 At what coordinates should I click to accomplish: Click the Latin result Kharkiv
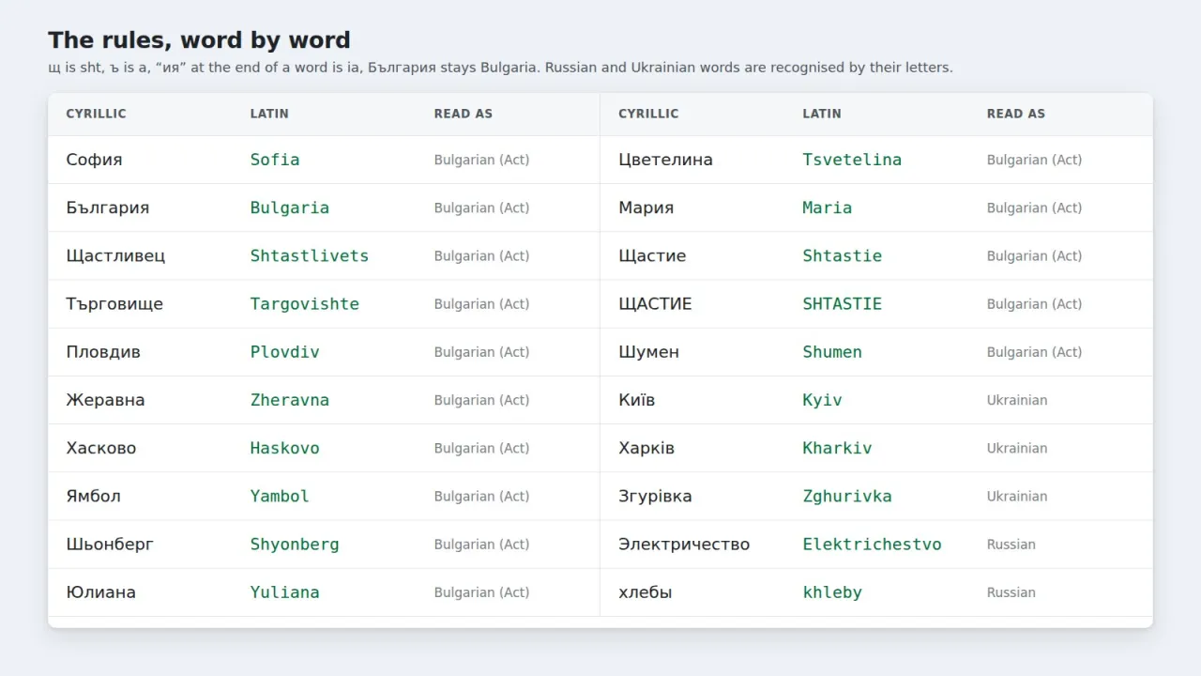[x=837, y=448]
